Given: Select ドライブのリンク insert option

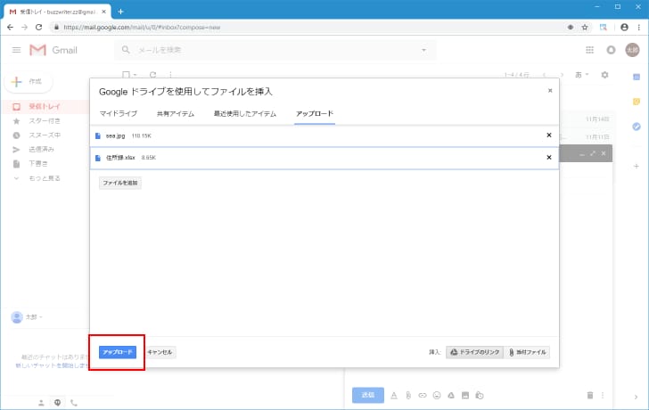Looking at the screenshot, I should [475, 352].
